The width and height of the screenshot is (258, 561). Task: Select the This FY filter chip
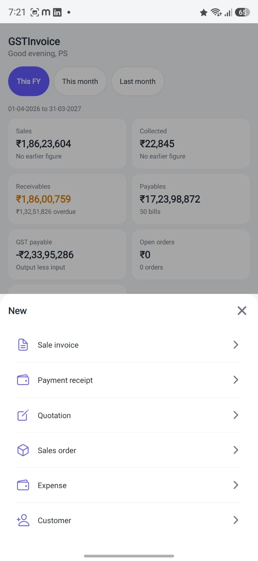click(x=29, y=81)
